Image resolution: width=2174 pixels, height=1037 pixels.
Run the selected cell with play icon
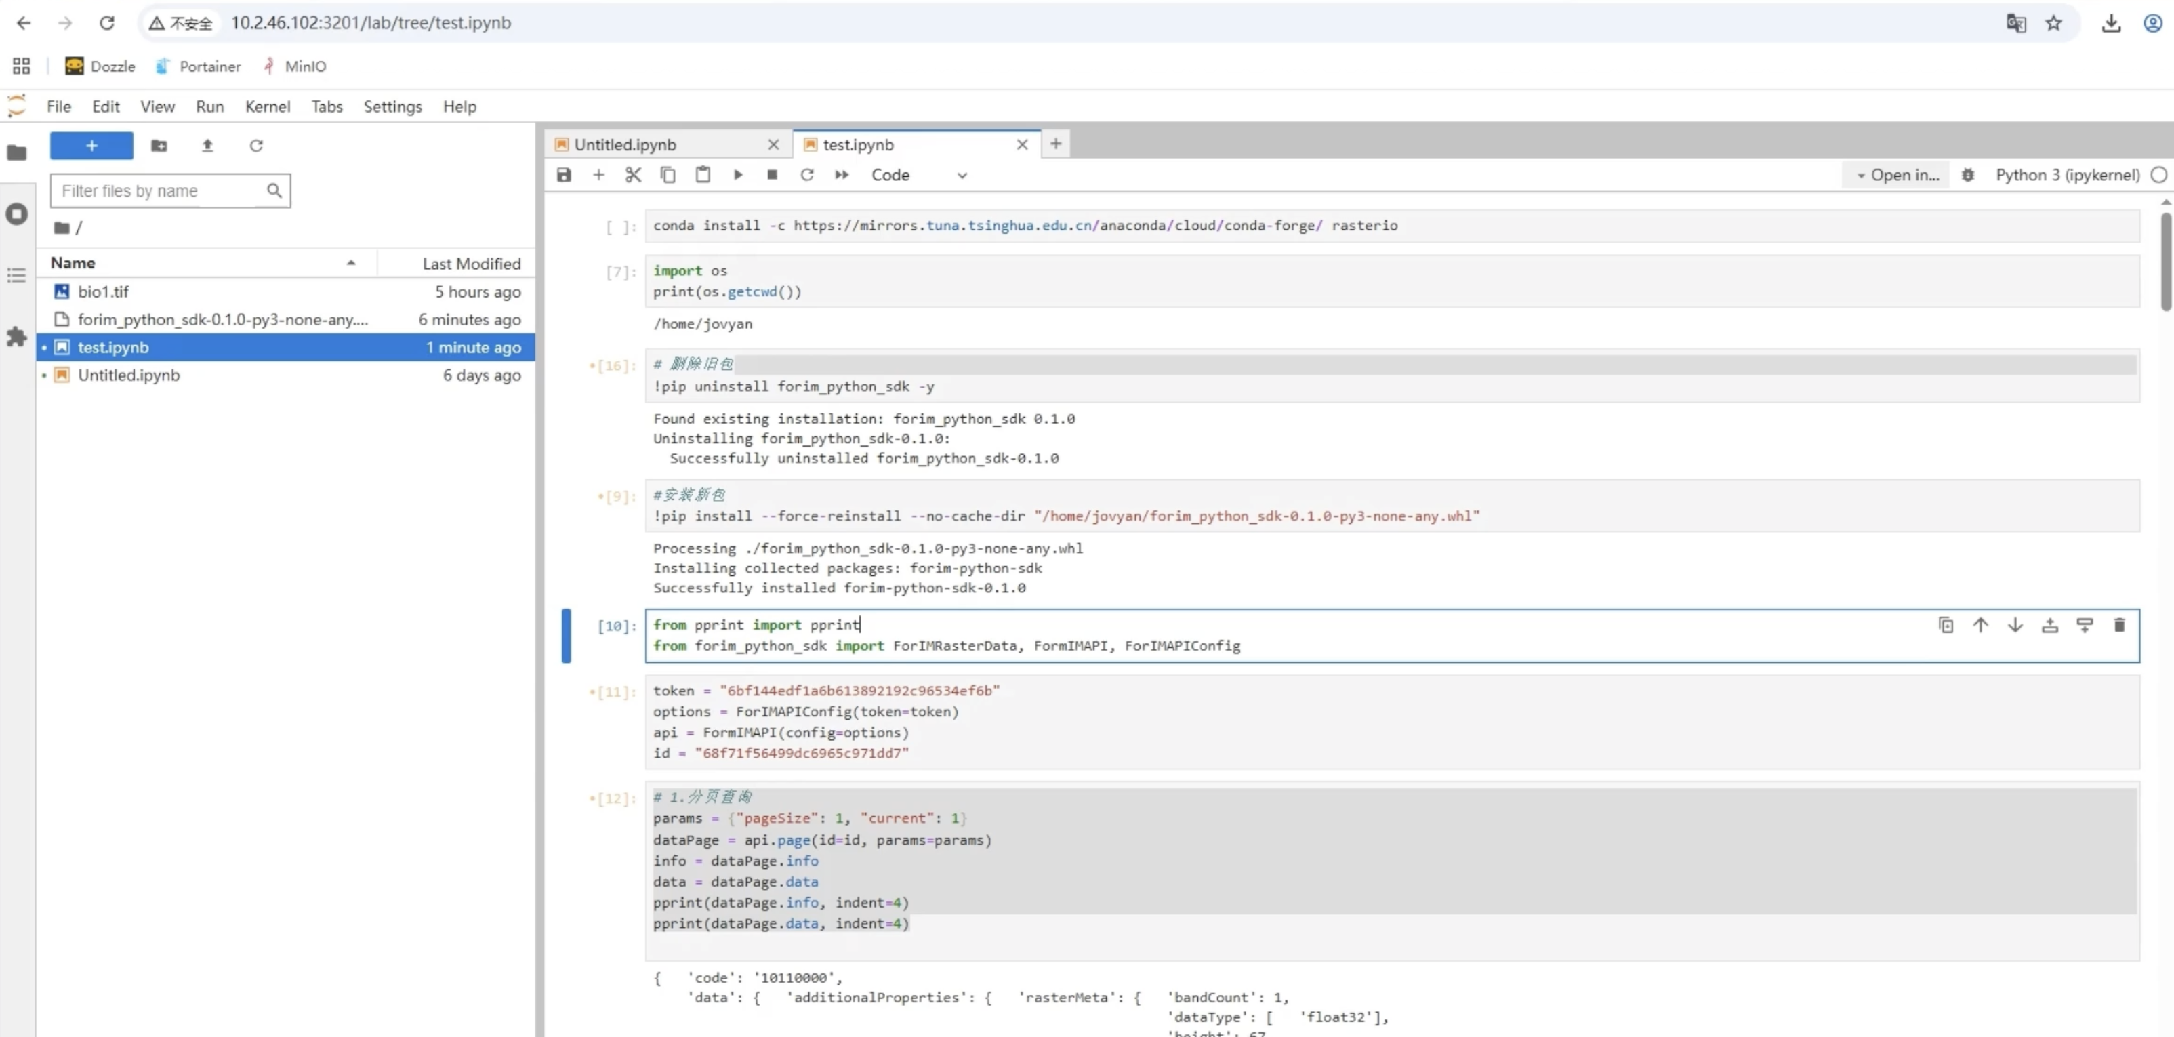tap(737, 175)
